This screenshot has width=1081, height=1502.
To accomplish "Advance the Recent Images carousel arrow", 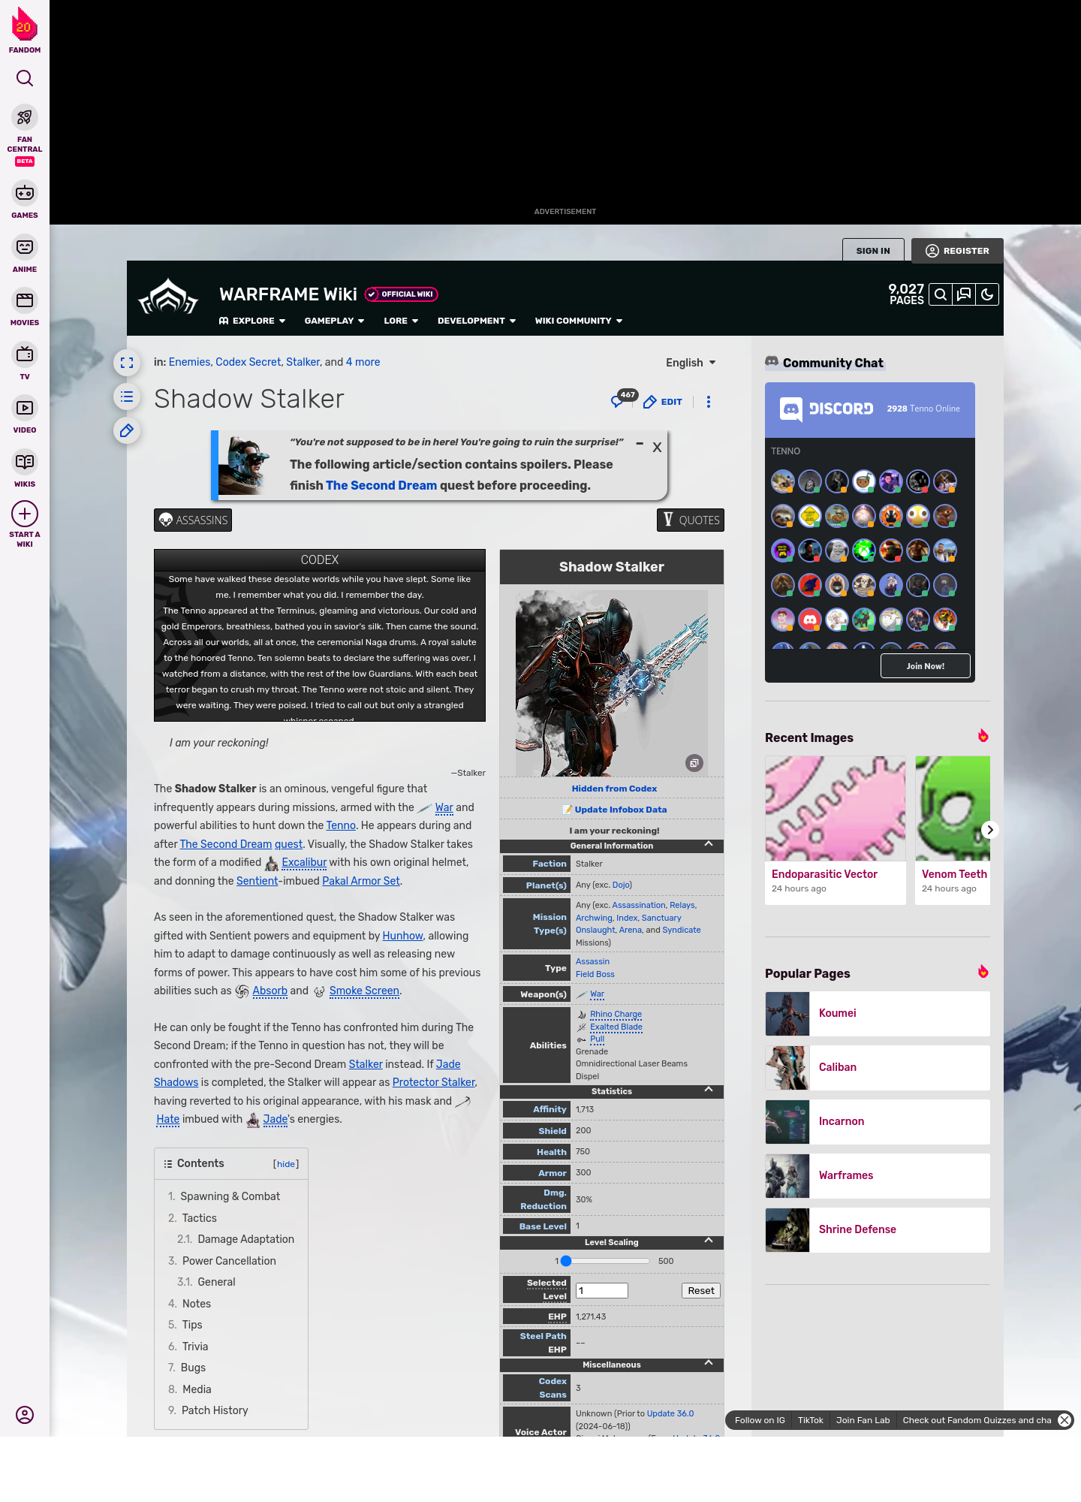I will click(x=989, y=830).
